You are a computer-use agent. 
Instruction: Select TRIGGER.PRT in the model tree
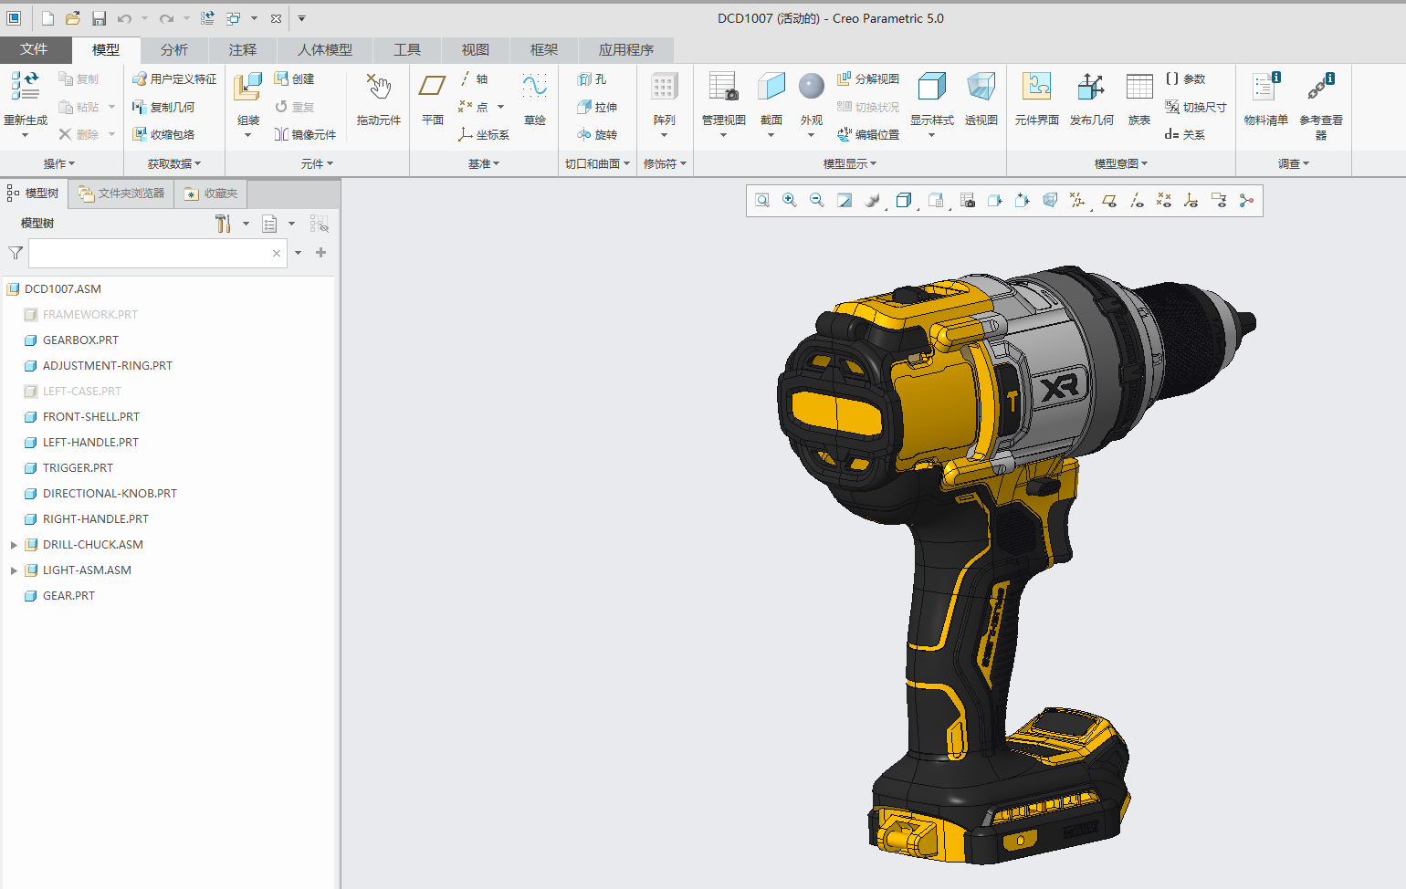(79, 467)
